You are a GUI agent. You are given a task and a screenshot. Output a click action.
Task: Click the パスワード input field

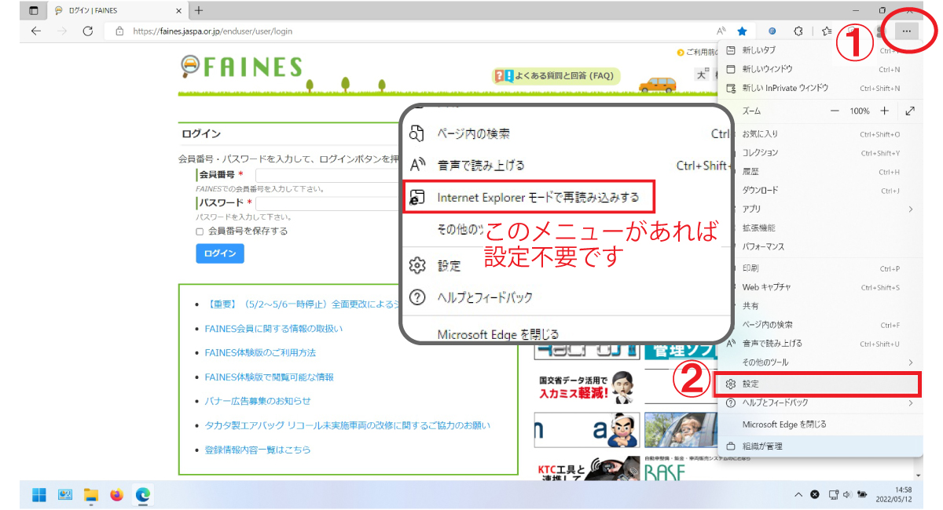(328, 203)
